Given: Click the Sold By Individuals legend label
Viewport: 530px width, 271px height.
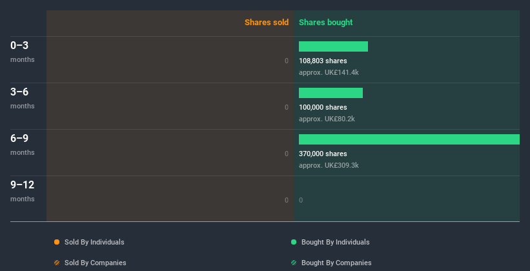Looking at the screenshot, I should point(94,242).
